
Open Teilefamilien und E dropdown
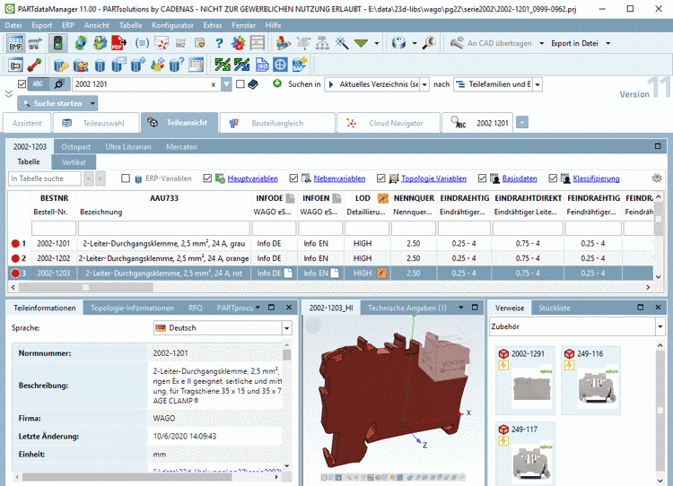pyautogui.click(x=538, y=84)
